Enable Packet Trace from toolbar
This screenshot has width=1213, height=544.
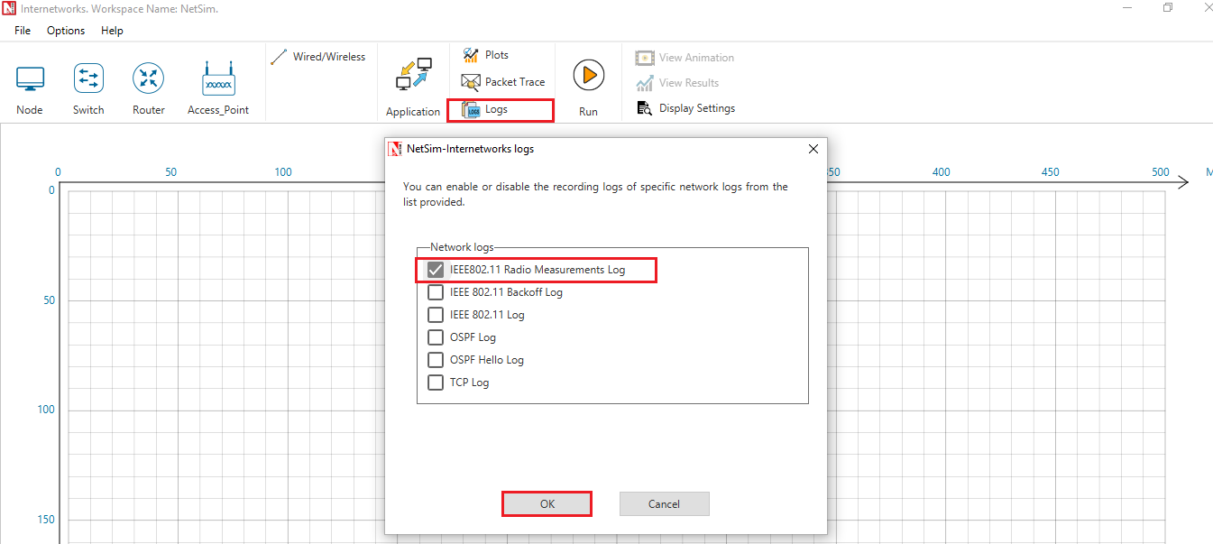pyautogui.click(x=503, y=82)
